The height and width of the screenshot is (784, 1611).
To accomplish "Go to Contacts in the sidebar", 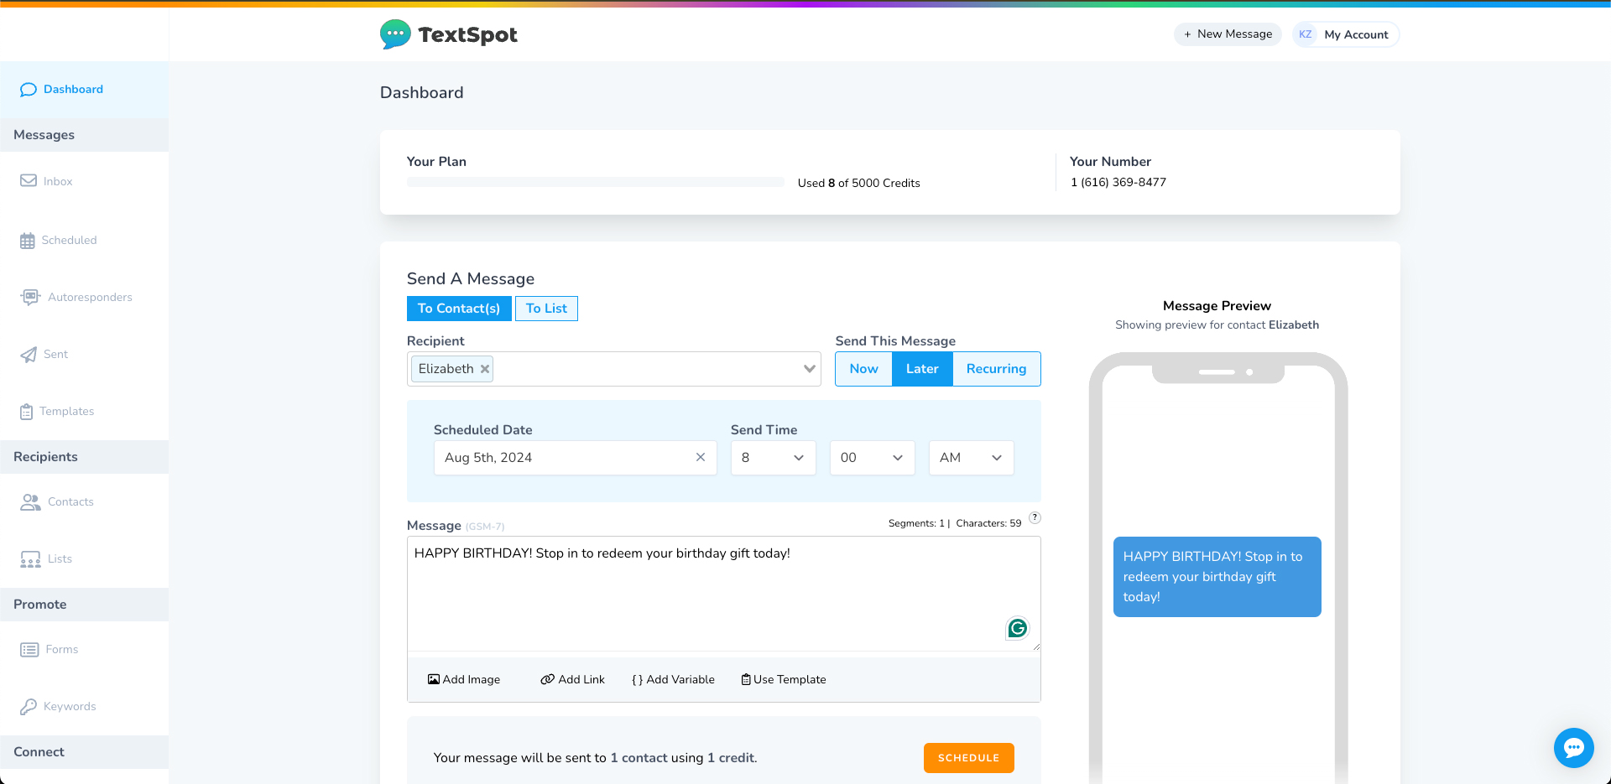I will (x=70, y=502).
